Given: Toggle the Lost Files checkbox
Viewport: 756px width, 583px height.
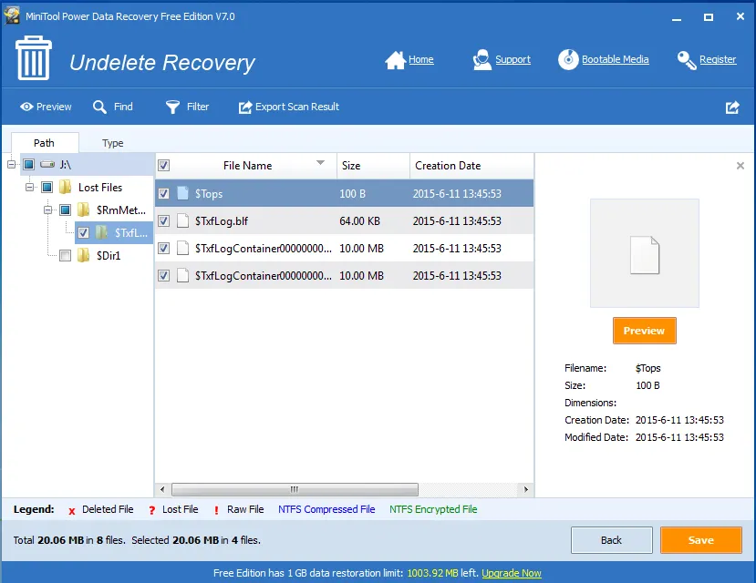Looking at the screenshot, I should click(47, 188).
